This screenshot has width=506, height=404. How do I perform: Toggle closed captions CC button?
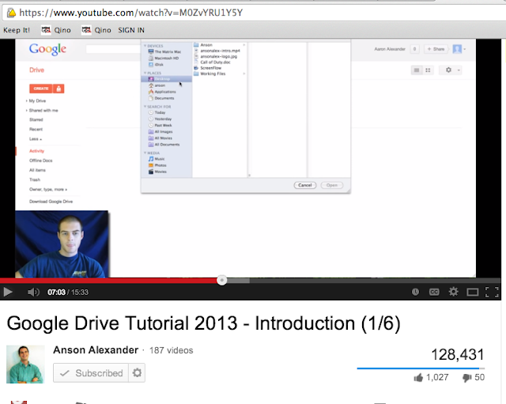click(x=434, y=292)
